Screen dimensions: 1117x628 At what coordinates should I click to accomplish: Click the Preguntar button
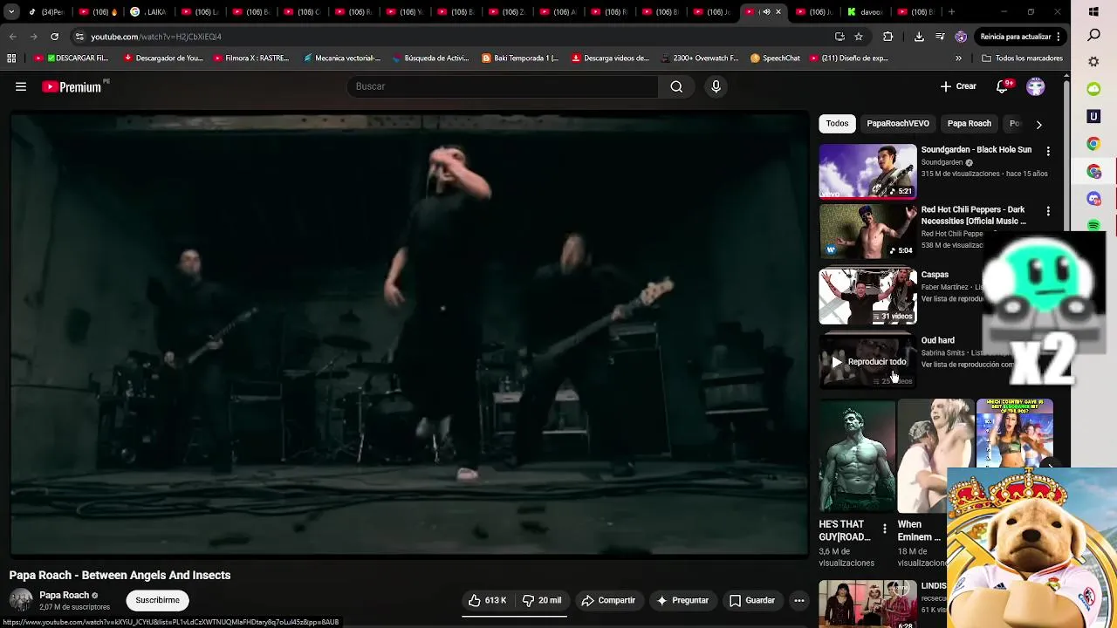point(682,600)
